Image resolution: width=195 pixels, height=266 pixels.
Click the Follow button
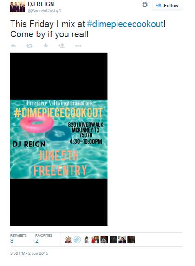click(x=167, y=6)
